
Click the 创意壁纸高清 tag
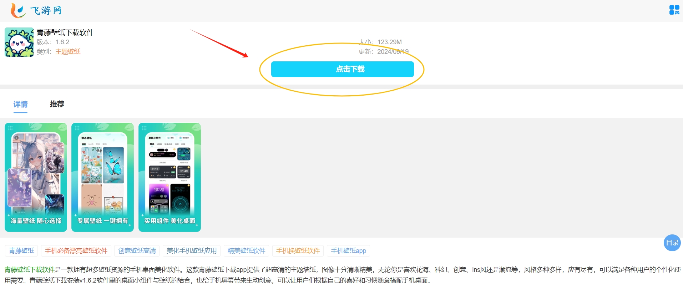point(137,251)
